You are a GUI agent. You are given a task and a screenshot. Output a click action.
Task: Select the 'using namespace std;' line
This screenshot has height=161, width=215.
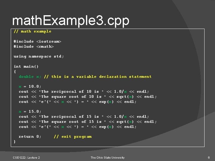tap(39, 56)
